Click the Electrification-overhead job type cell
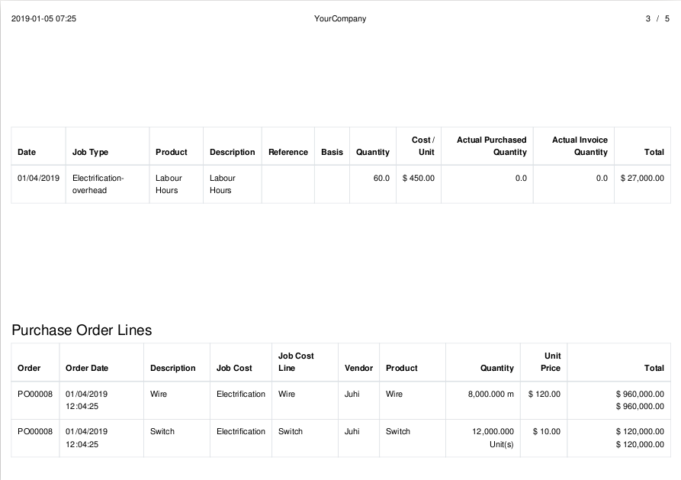The image size is (681, 480). click(98, 184)
